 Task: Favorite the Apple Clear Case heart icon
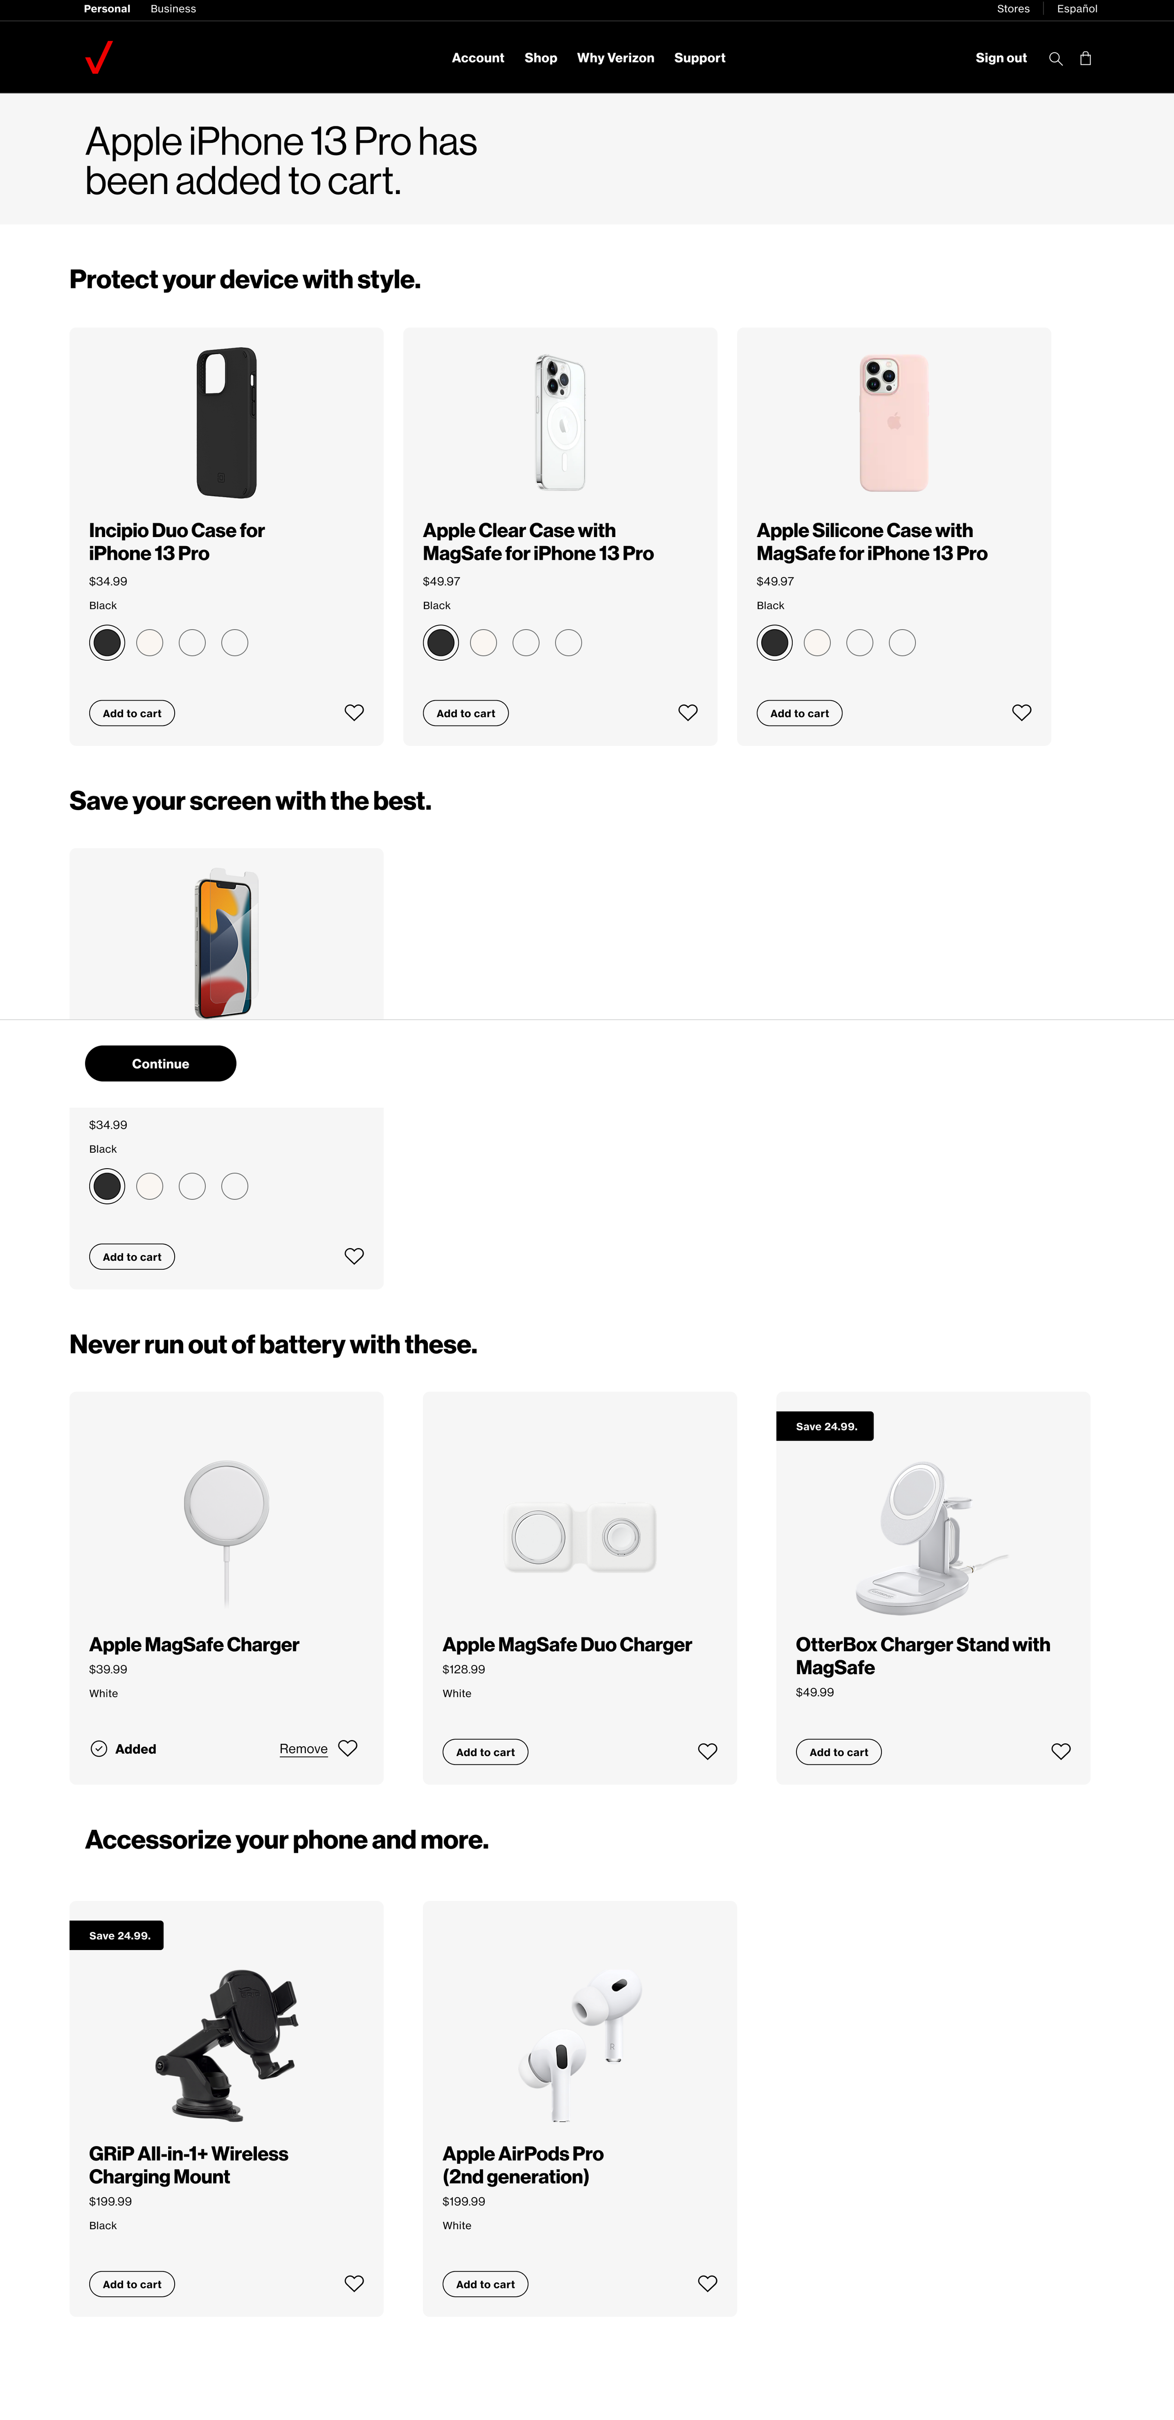688,713
